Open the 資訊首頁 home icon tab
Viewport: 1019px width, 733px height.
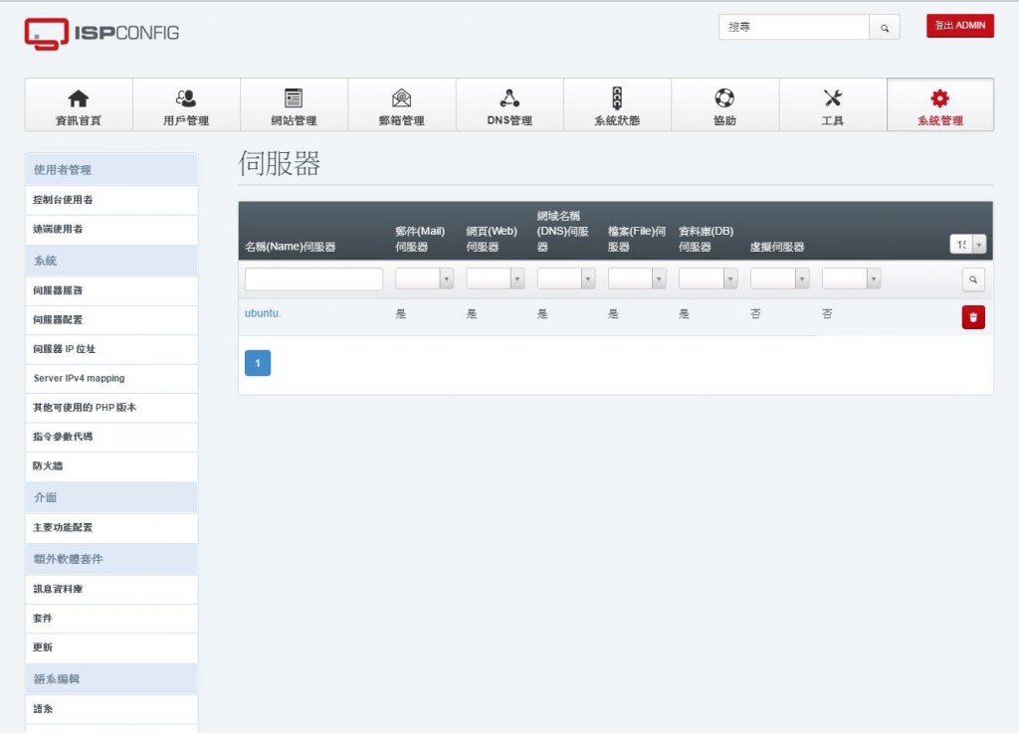[x=79, y=105]
